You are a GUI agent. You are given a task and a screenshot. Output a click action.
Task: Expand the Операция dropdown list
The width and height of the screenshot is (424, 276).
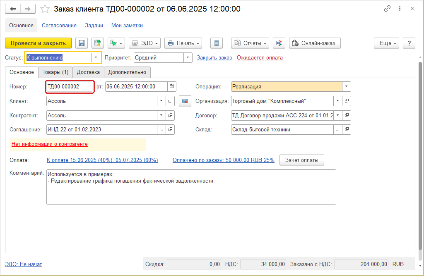347,86
